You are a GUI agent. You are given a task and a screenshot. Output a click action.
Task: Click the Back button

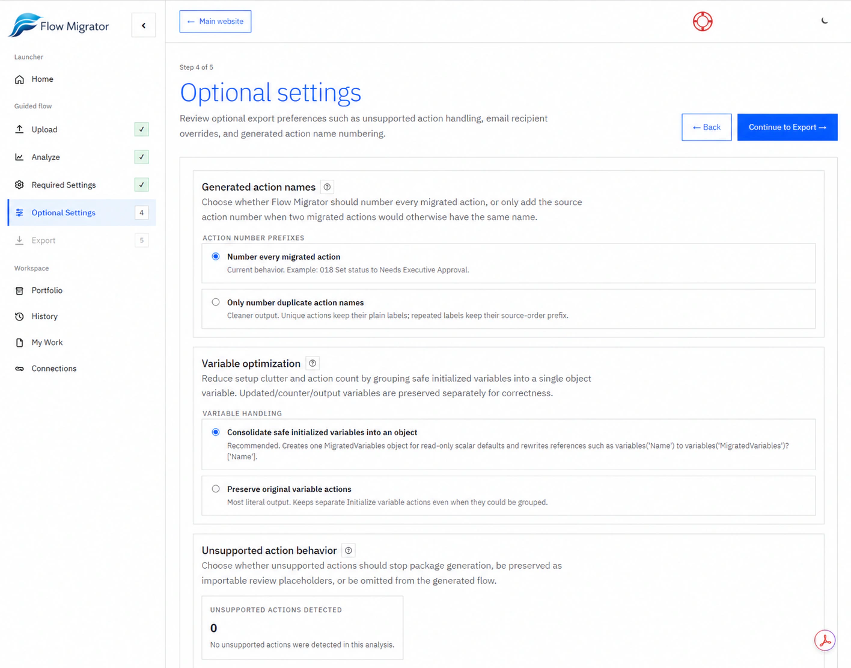[x=707, y=127]
